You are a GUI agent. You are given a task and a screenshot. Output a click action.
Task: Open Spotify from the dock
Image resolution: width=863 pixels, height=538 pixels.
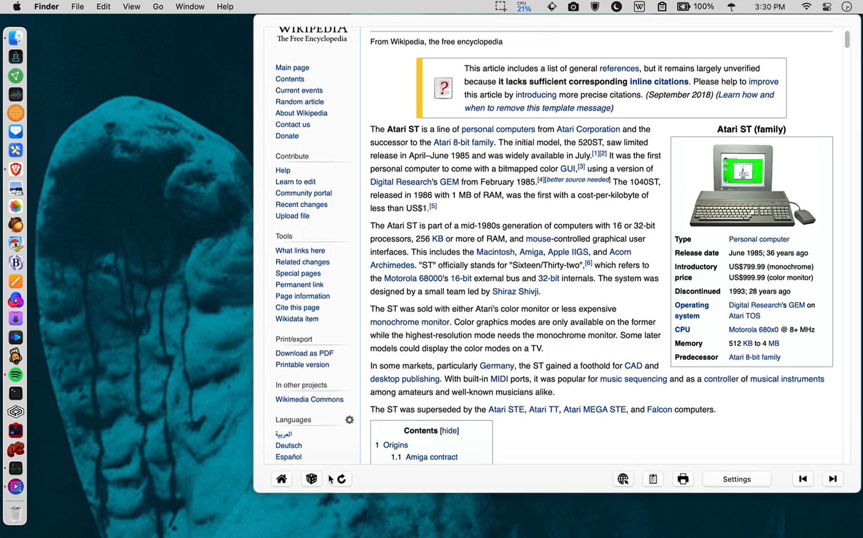pos(15,375)
